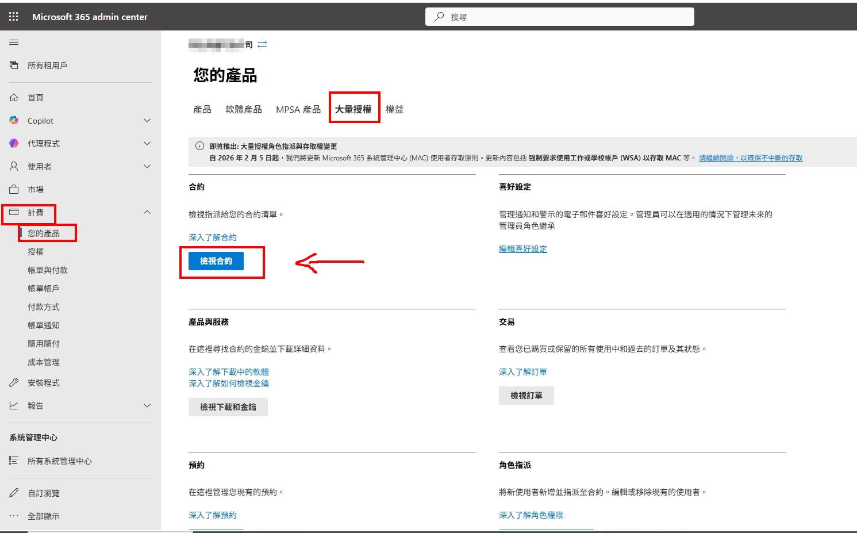Collapse the Billing (計費) section chevron
The width and height of the screenshot is (857, 533).
(147, 212)
